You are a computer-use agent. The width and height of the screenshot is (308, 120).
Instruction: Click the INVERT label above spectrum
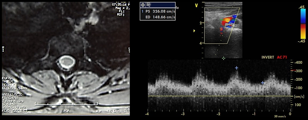coord(268,57)
